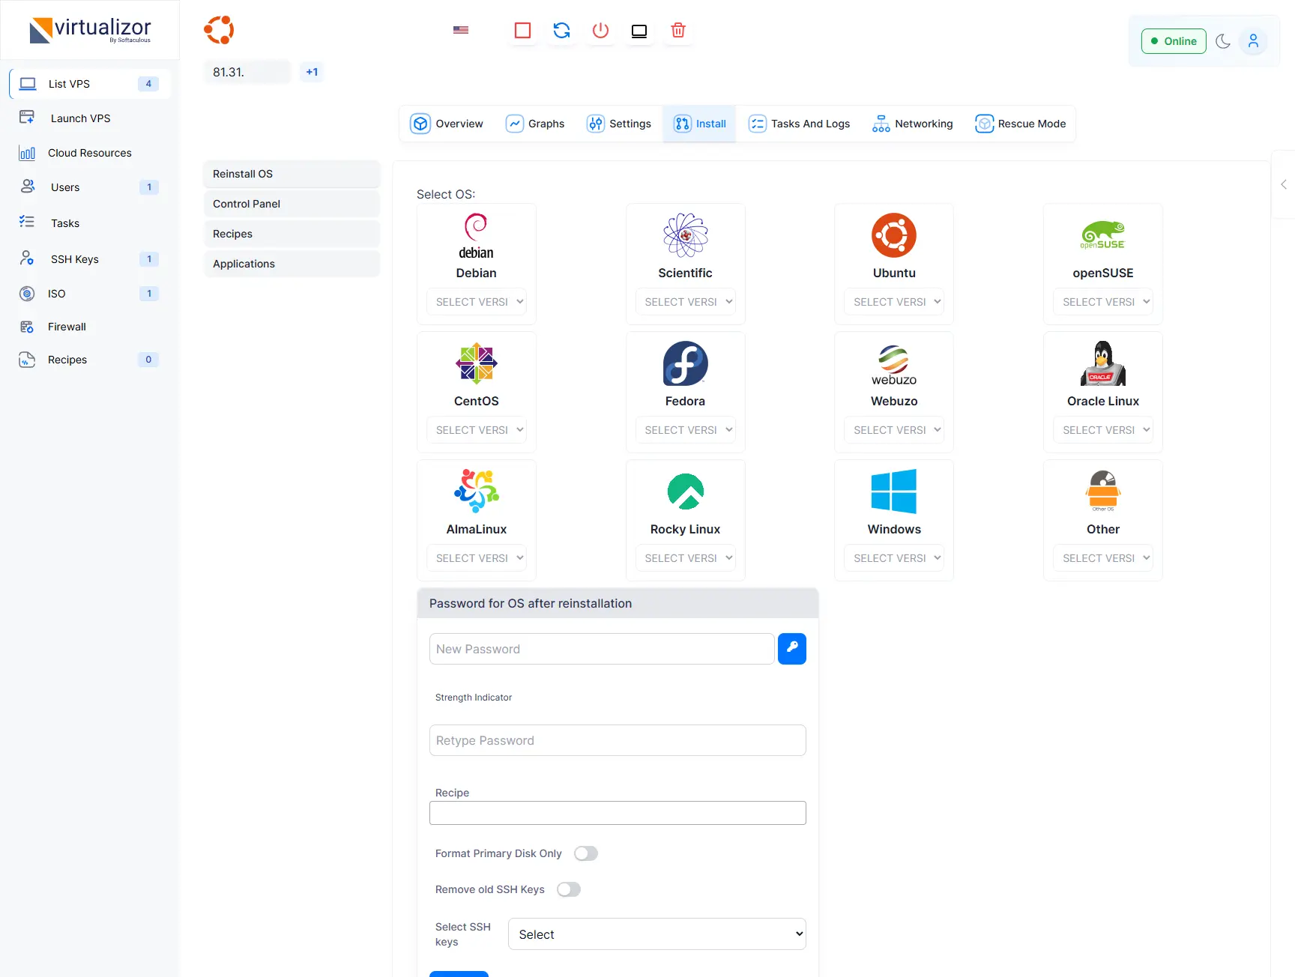Open List VPS in sidebar
1295x977 pixels.
[x=90, y=84]
